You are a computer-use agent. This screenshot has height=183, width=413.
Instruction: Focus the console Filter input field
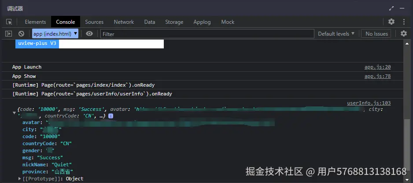[207, 34]
